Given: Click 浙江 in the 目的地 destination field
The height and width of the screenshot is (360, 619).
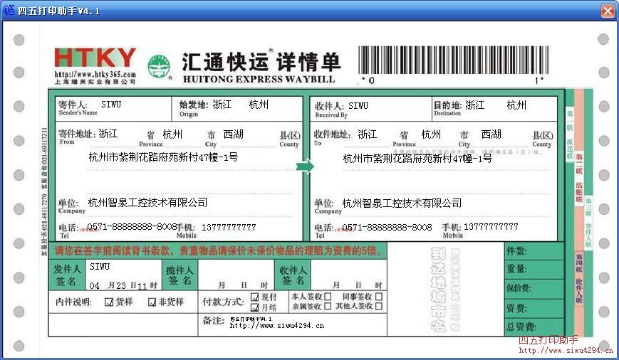Looking at the screenshot, I should coord(475,105).
